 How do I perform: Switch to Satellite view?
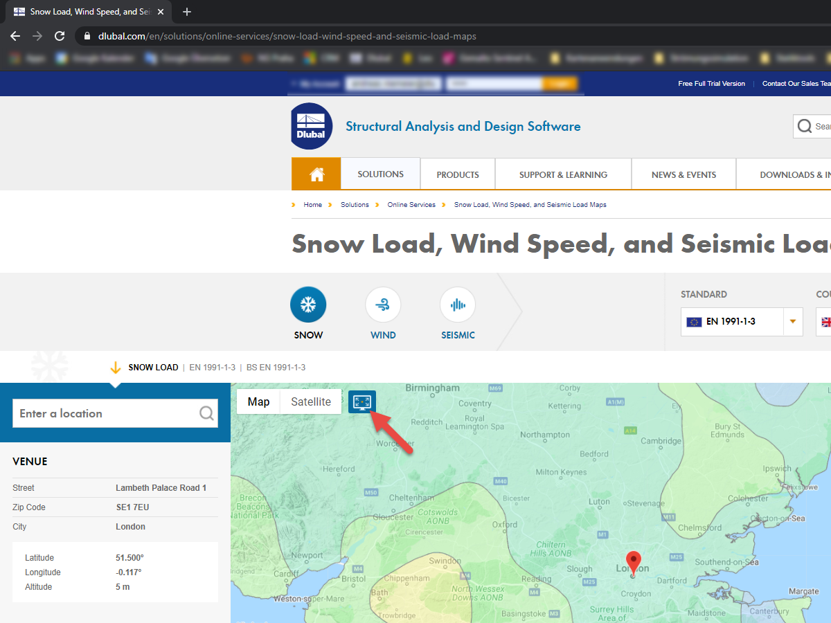pos(311,401)
